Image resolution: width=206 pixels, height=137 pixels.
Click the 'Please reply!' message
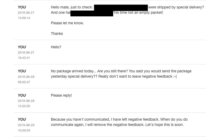click(61, 95)
